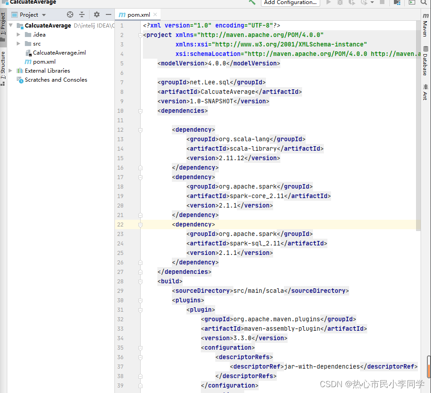
Task: Fold the configuration block at line 35
Action: pyautogui.click(x=141, y=348)
